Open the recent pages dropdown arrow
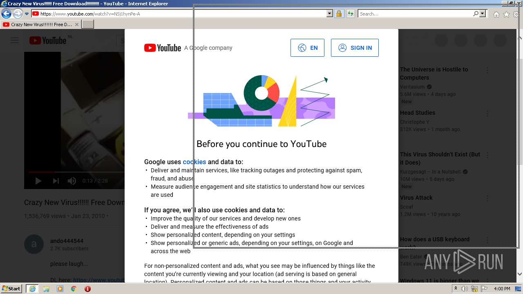523x294 pixels. [x=27, y=14]
